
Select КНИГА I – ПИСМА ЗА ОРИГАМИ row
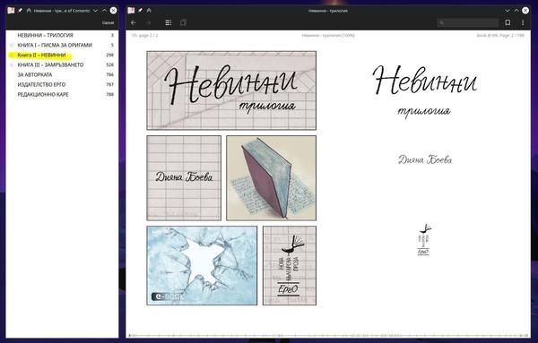coord(62,46)
